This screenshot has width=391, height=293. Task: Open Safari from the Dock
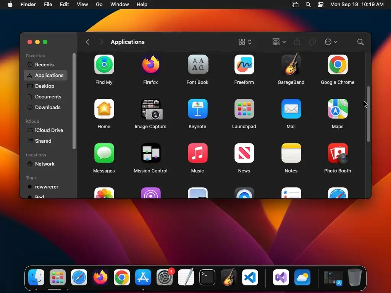(79, 277)
